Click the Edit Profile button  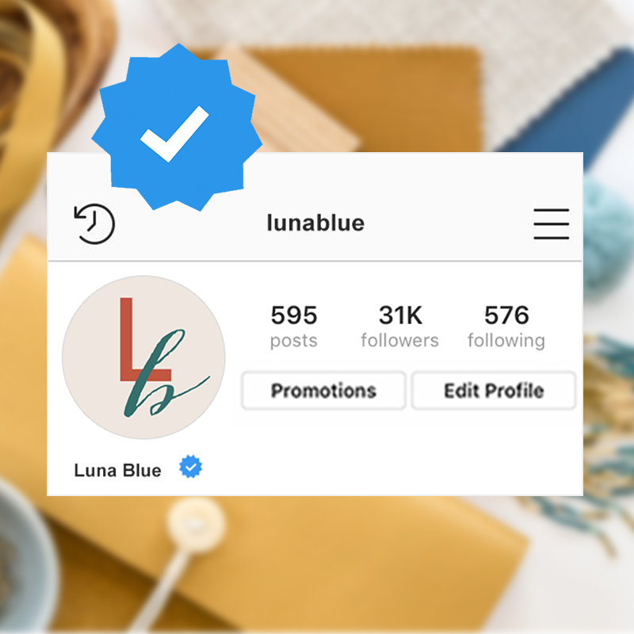coord(494,391)
